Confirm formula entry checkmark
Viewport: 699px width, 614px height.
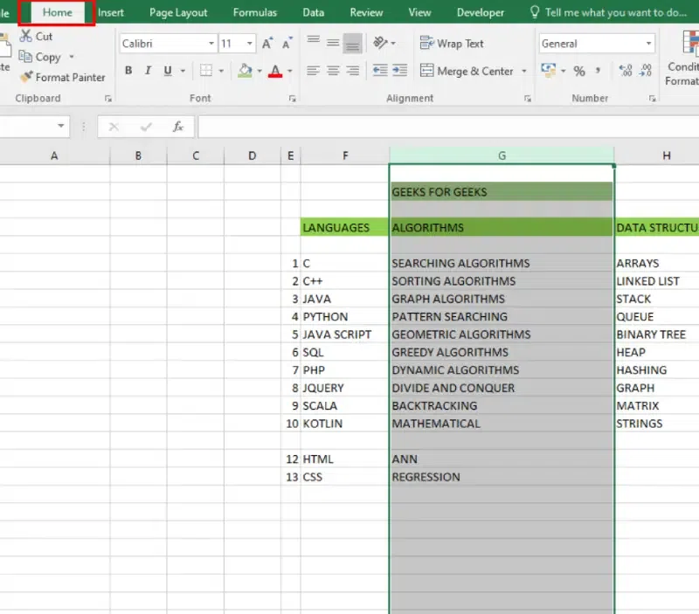click(x=146, y=127)
